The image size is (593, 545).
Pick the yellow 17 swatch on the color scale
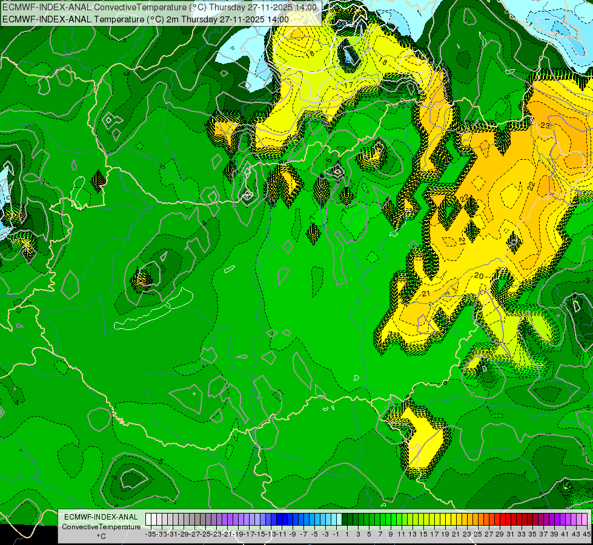(x=431, y=520)
